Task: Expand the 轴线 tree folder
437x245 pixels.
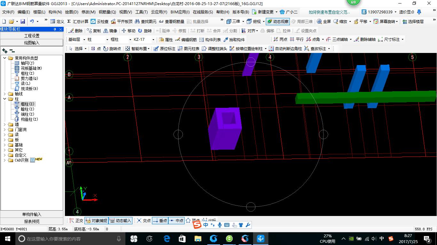Action: tap(5, 94)
